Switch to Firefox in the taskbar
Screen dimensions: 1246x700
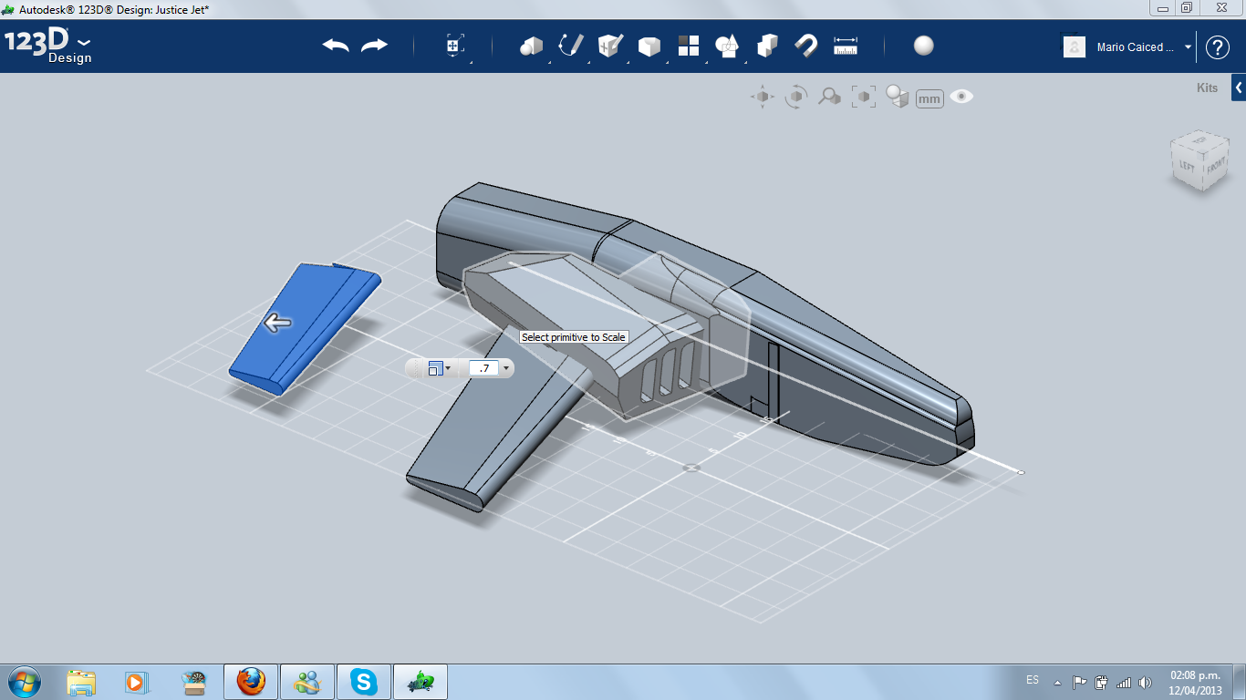tap(251, 682)
